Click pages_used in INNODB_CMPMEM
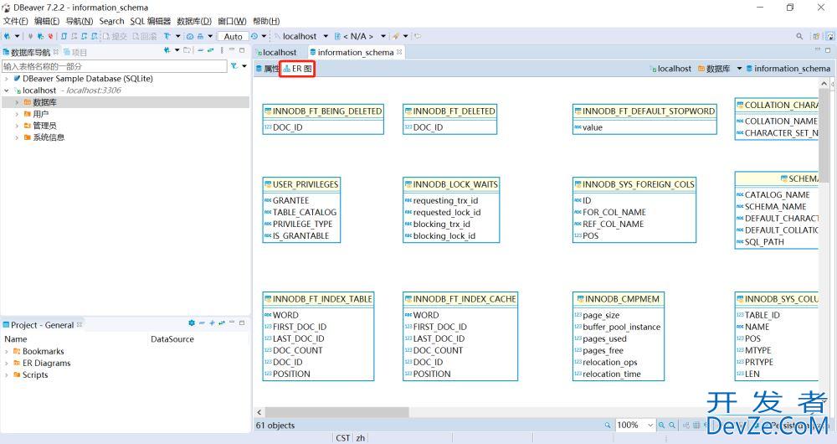Image resolution: width=837 pixels, height=444 pixels. pyautogui.click(x=604, y=338)
